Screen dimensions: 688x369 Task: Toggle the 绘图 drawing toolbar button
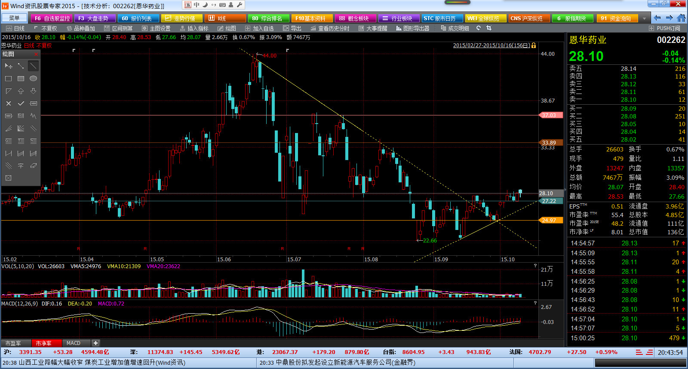227,28
